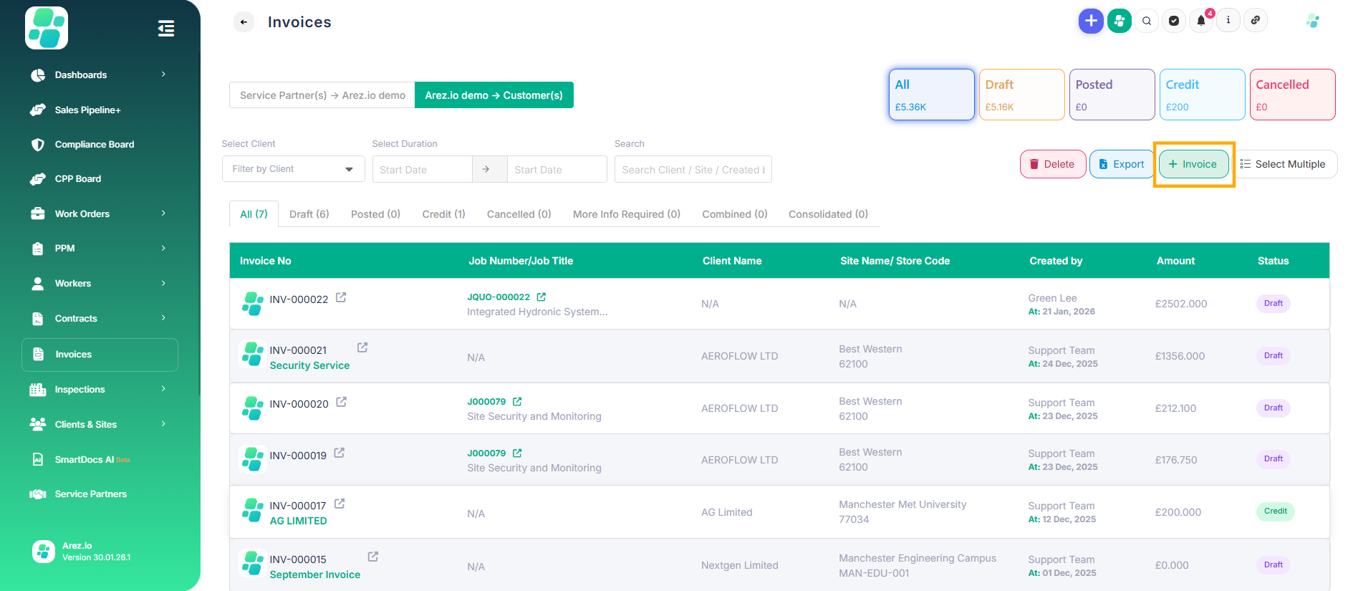1348x591 pixels.
Task: Expand the Clients & Sites sidebar menu
Action: 100,424
